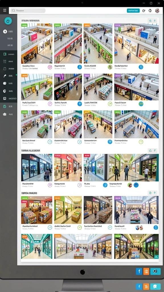
Task: Click the sync icon next to the profile avatar
Action: (150, 11)
